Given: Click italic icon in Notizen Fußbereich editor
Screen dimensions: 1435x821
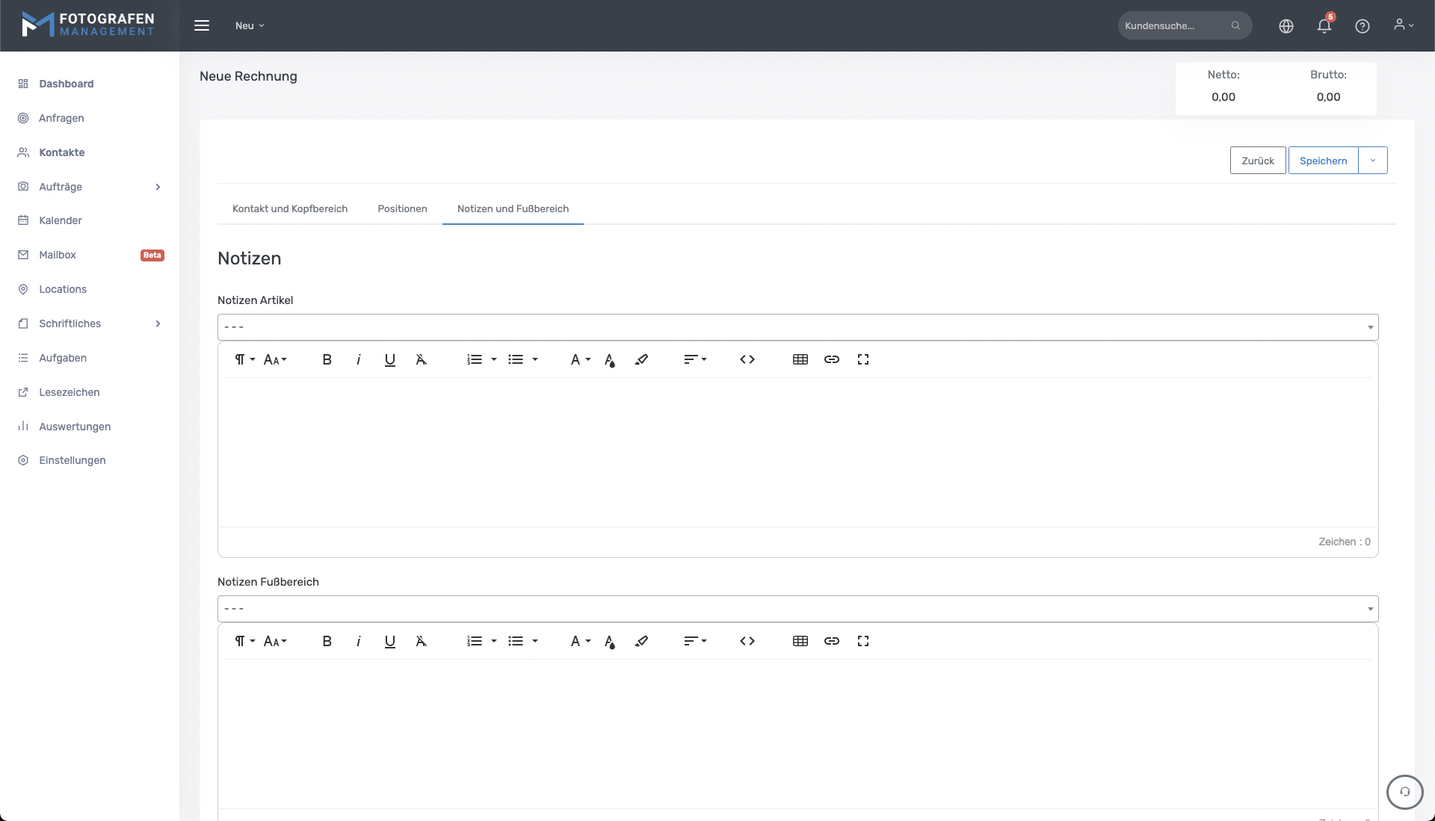Looking at the screenshot, I should click(x=359, y=641).
